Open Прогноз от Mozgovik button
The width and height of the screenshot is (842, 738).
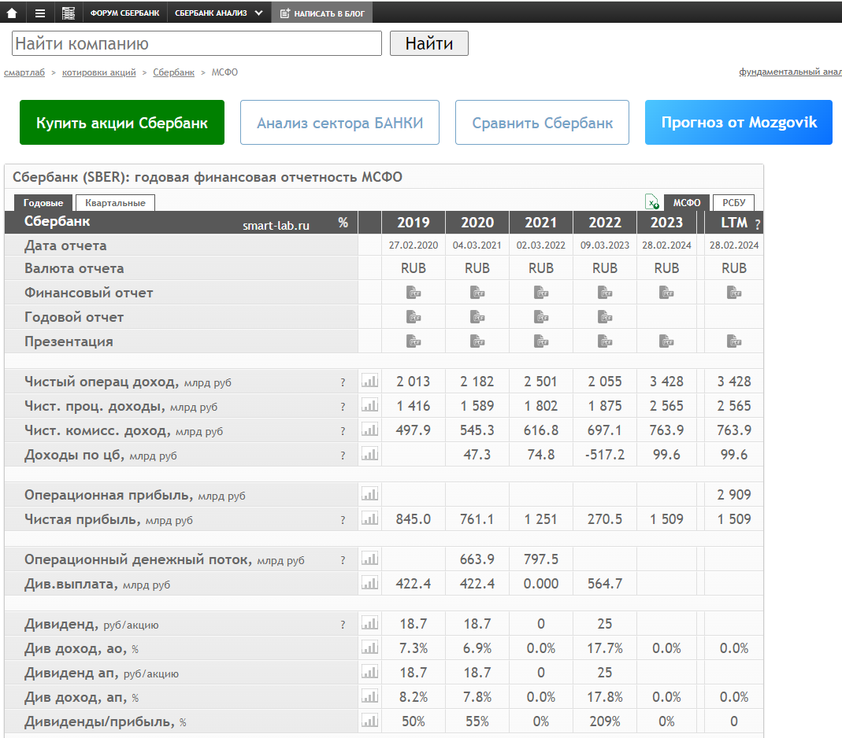(x=739, y=122)
